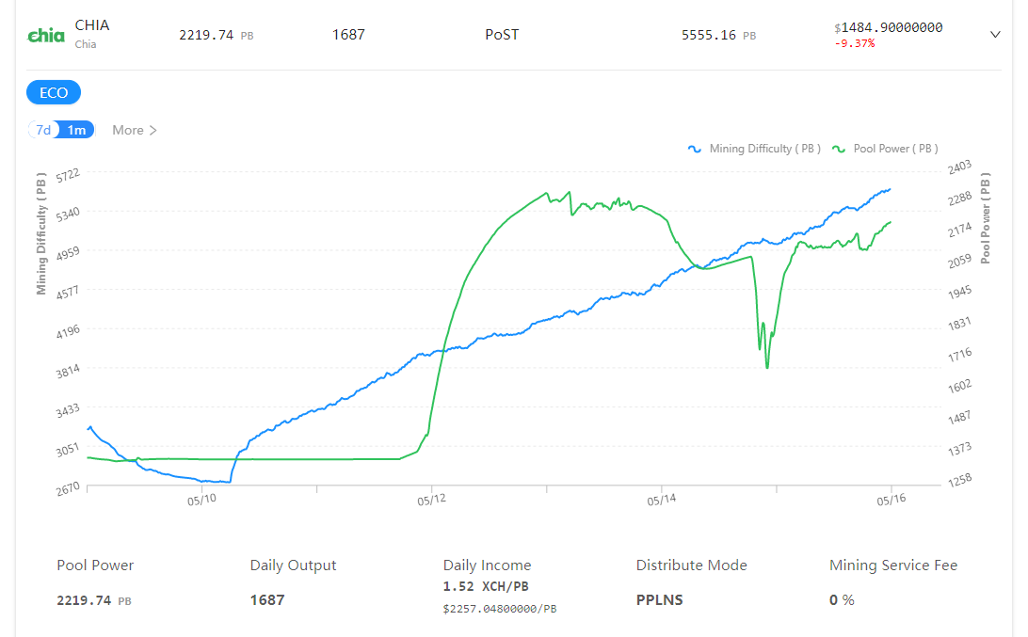Click the 05/10 date axis marker
The width and height of the screenshot is (1028, 637).
coord(201,500)
